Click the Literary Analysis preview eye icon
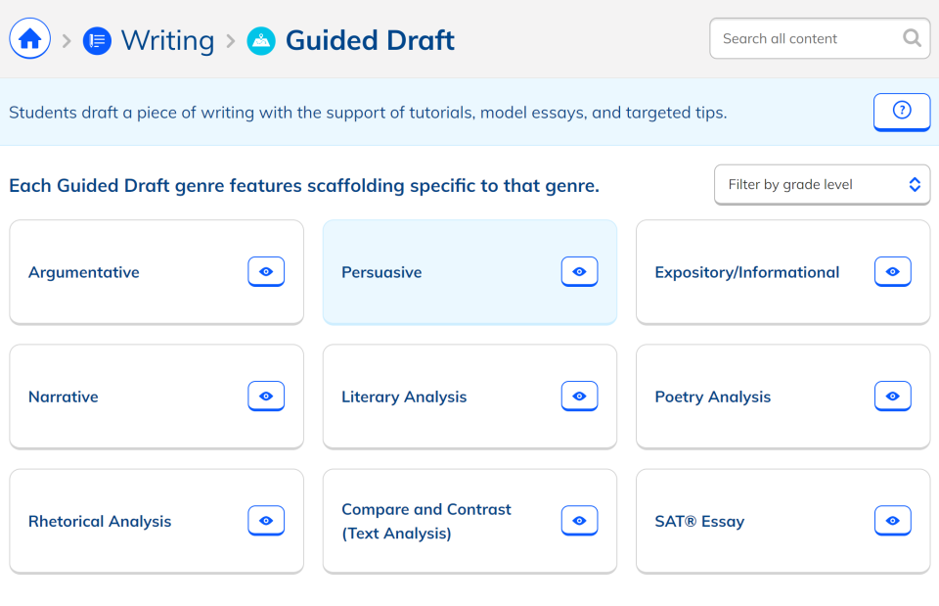The width and height of the screenshot is (939, 606). coord(579,396)
